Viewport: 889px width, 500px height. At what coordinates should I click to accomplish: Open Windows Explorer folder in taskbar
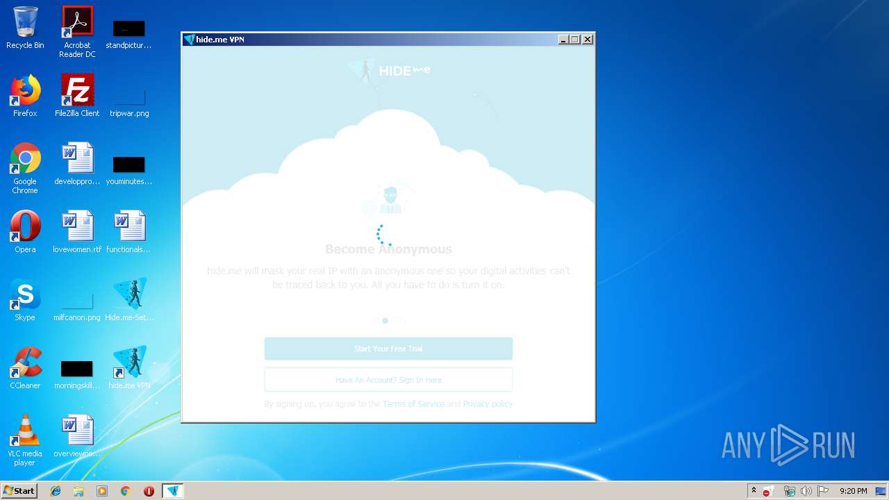[78, 491]
